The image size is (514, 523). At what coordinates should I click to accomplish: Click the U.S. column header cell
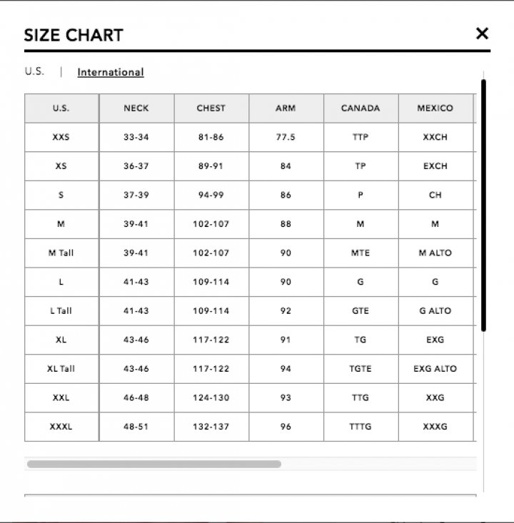61,108
